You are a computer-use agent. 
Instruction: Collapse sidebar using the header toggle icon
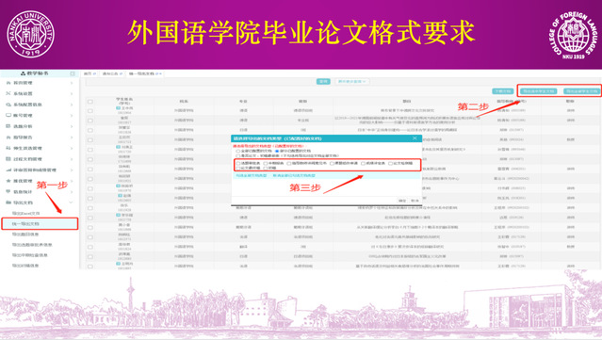click(x=73, y=73)
